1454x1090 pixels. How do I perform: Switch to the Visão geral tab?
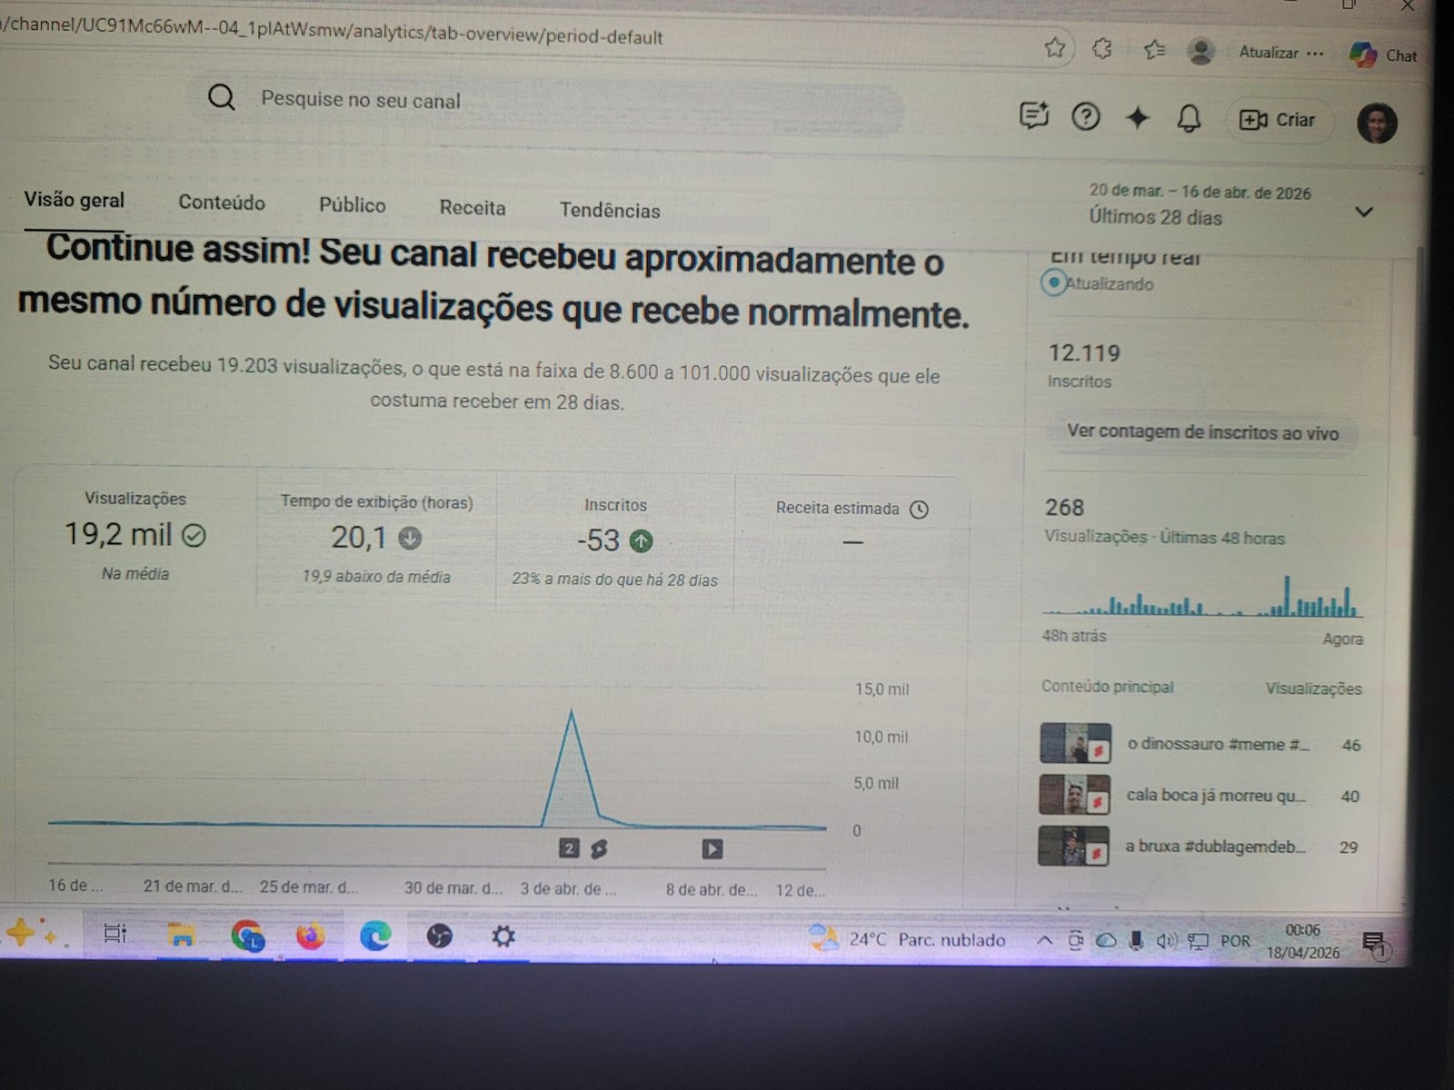[75, 200]
